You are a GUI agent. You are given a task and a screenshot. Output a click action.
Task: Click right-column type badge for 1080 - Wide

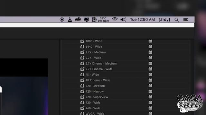tap(150, 41)
